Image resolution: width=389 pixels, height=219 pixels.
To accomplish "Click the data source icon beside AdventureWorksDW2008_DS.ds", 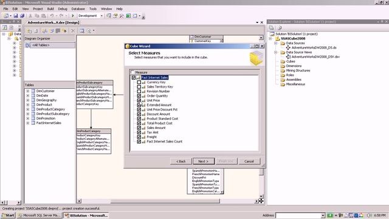I will (x=288, y=47).
